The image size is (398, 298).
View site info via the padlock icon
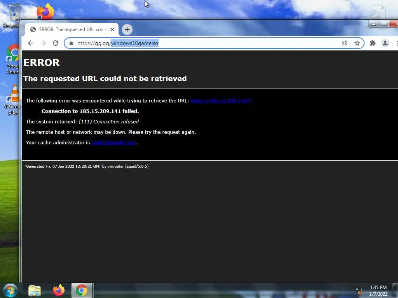coord(71,43)
